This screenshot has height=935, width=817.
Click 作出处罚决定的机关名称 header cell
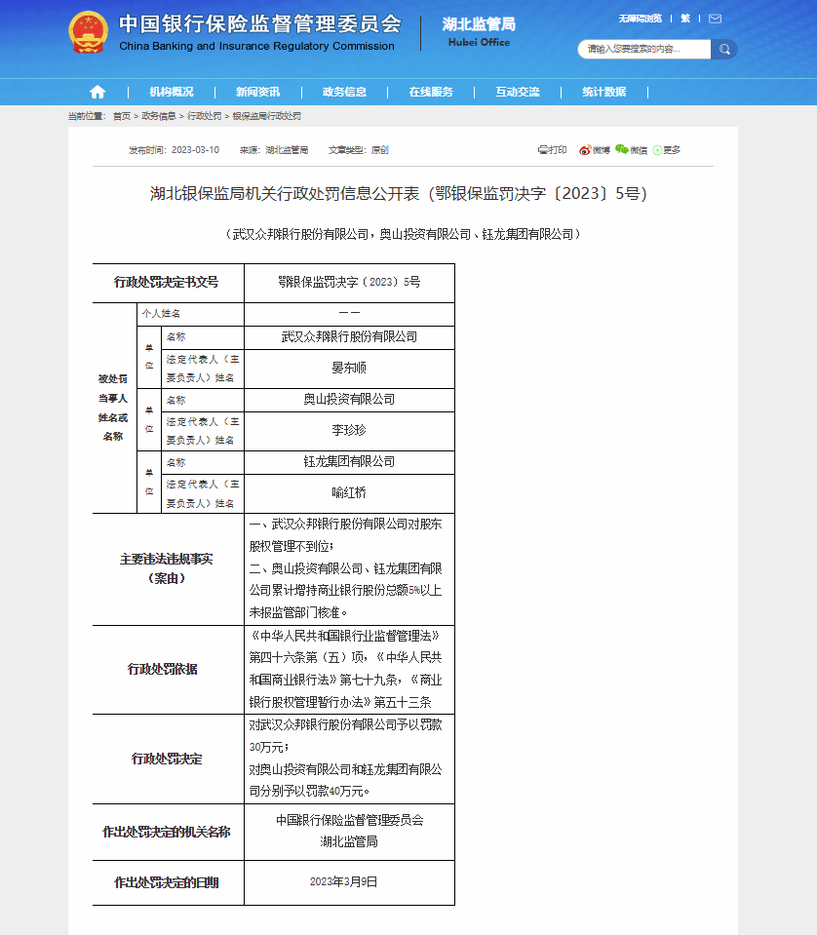(168, 832)
